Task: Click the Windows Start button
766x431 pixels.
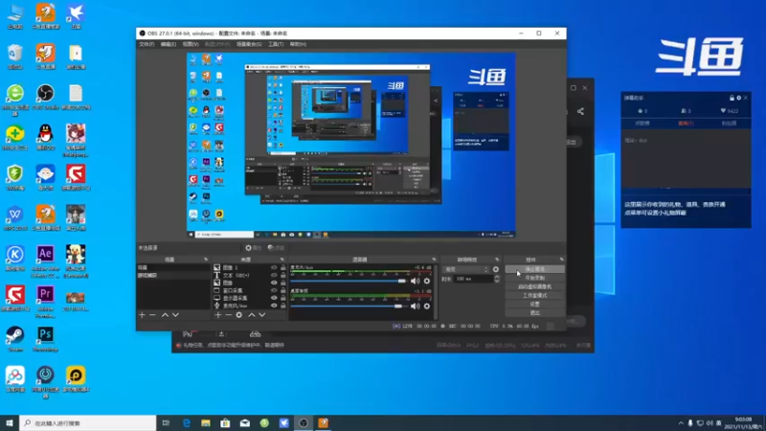Action: [x=10, y=422]
